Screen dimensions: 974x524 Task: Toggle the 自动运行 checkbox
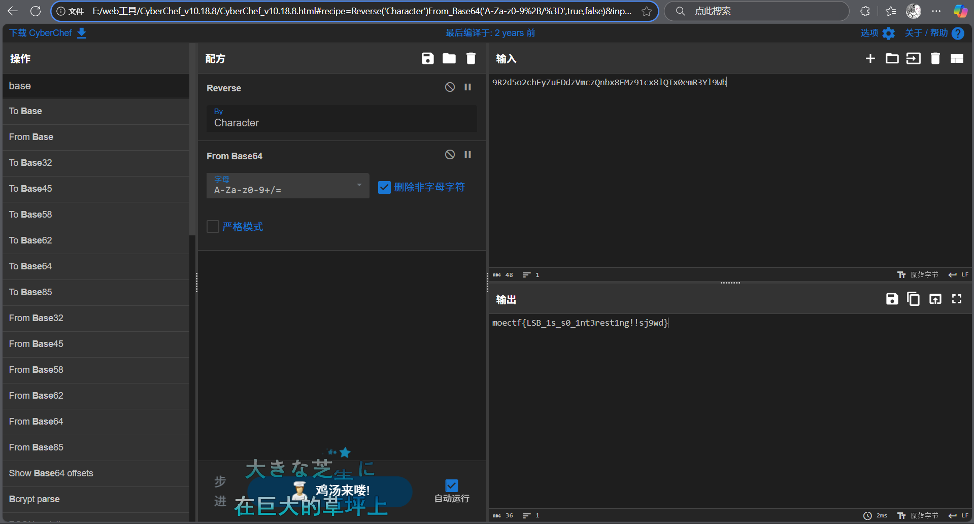click(x=451, y=485)
